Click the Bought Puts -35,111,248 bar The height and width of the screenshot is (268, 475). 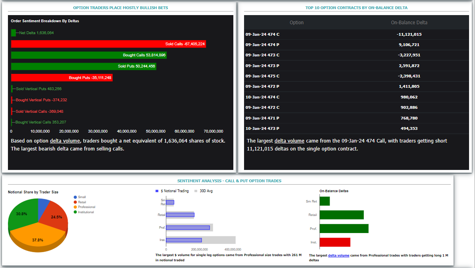tap(62, 77)
